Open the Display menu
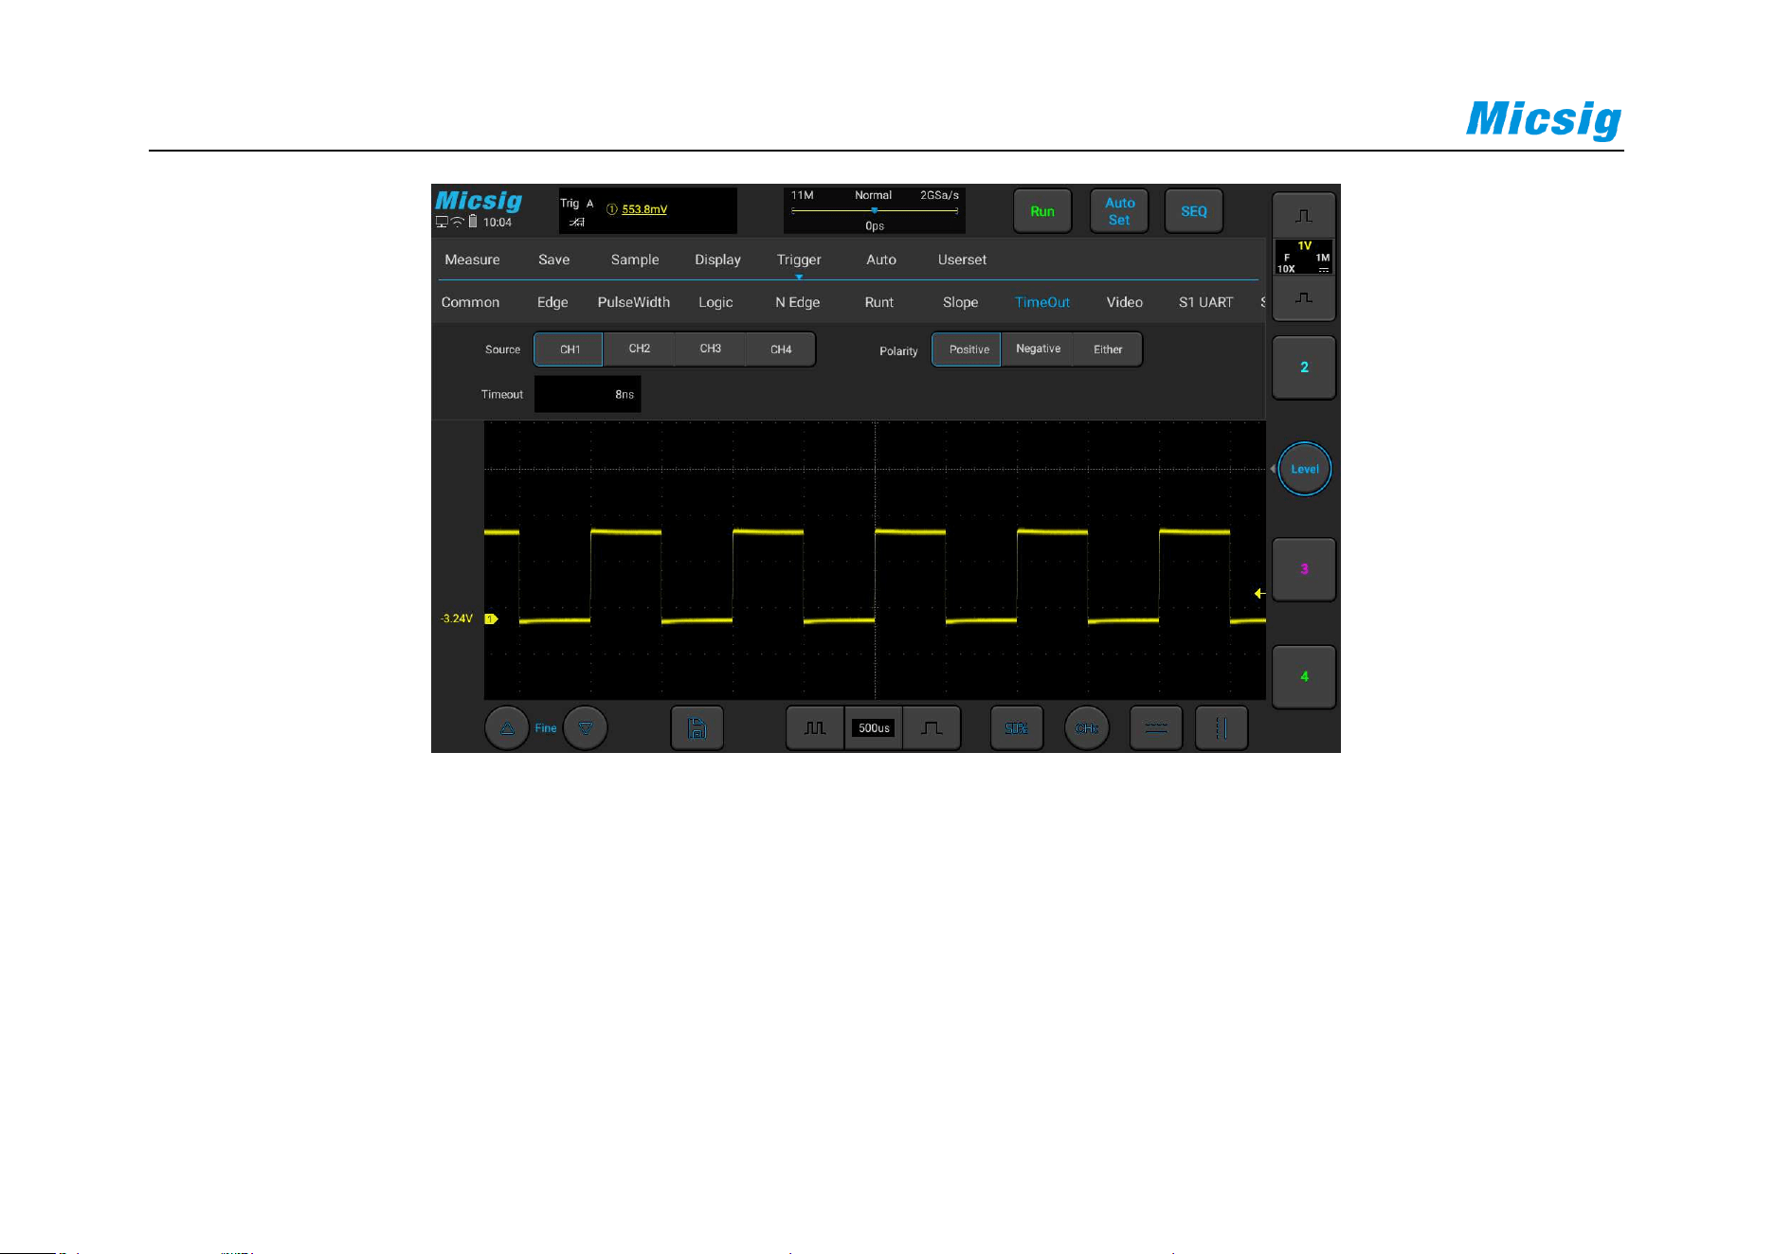The height and width of the screenshot is (1254, 1774). click(x=717, y=260)
